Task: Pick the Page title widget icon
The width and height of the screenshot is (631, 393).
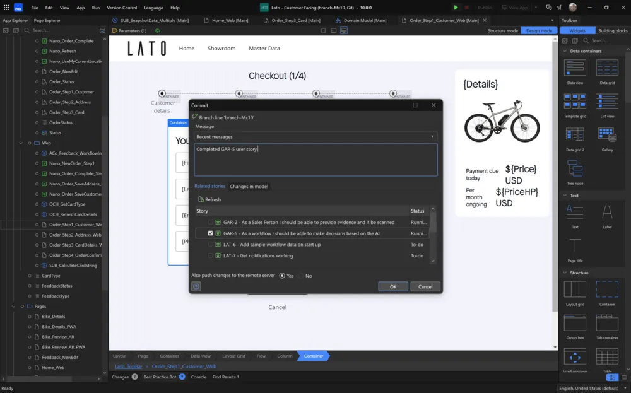Action: click(575, 245)
